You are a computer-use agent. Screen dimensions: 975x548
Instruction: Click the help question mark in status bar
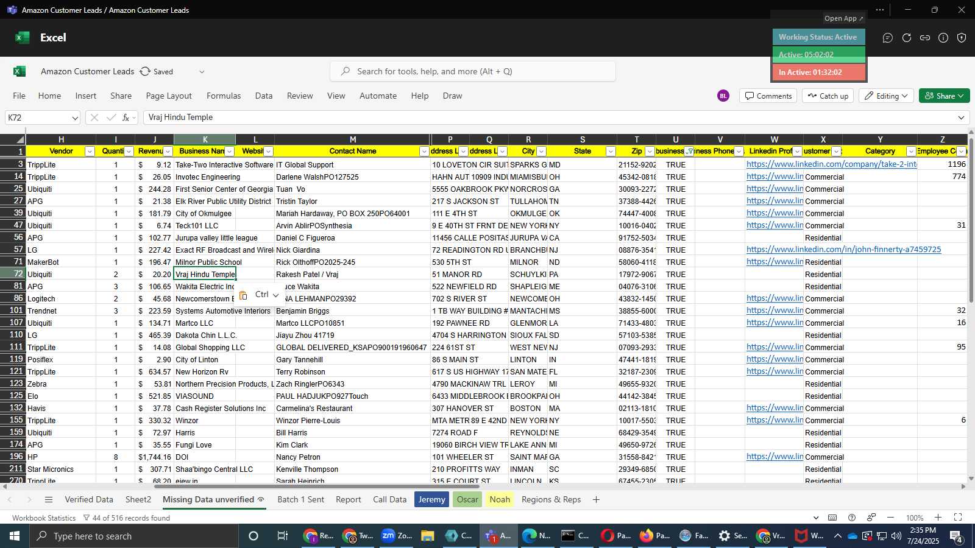[852, 518]
